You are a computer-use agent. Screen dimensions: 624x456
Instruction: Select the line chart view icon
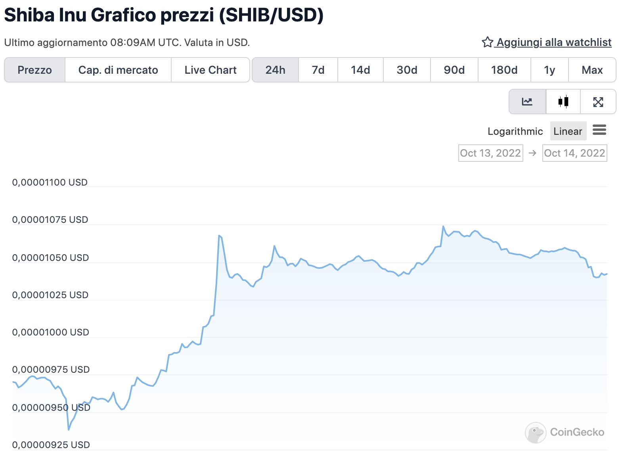[527, 102]
